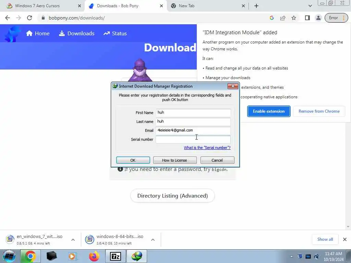Click Show all downloads
Viewport: 351px width, 263px height.
(325, 239)
